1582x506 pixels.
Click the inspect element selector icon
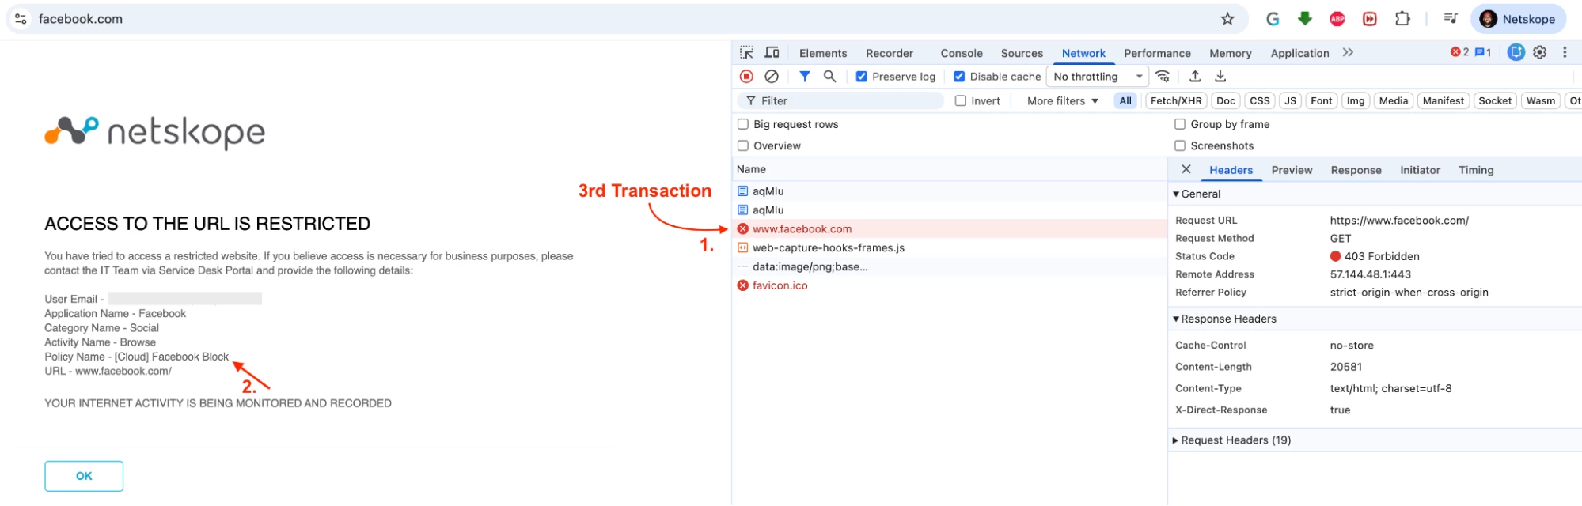click(746, 52)
